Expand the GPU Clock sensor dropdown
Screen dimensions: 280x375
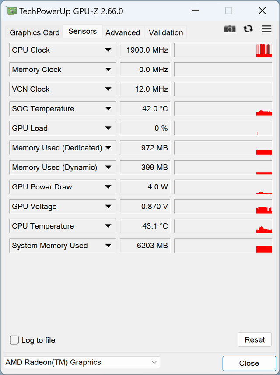click(x=108, y=50)
